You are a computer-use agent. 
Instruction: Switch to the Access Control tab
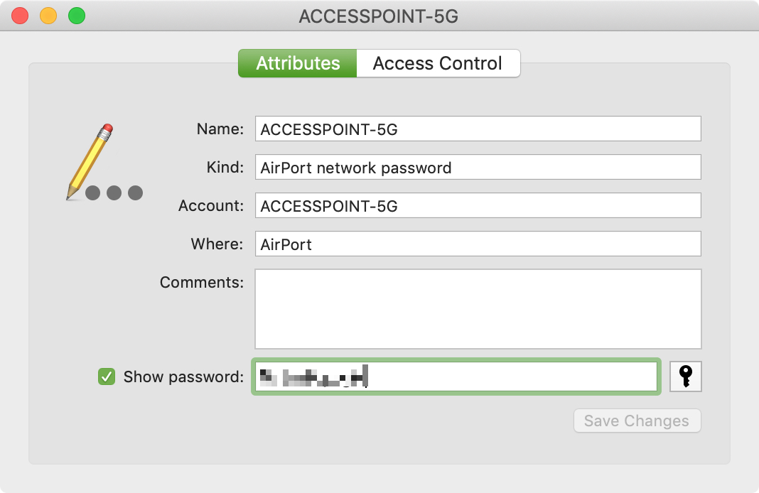tap(438, 63)
